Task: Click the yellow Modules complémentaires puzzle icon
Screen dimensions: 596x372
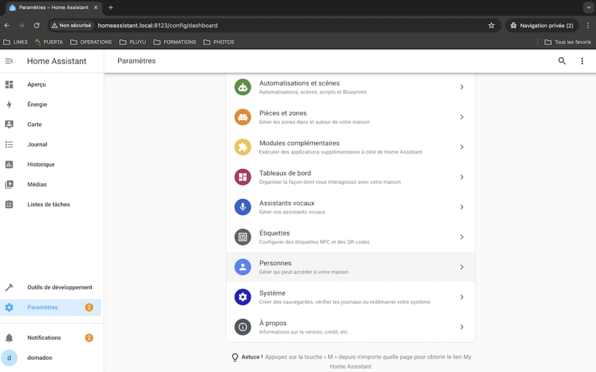Action: coord(243,147)
